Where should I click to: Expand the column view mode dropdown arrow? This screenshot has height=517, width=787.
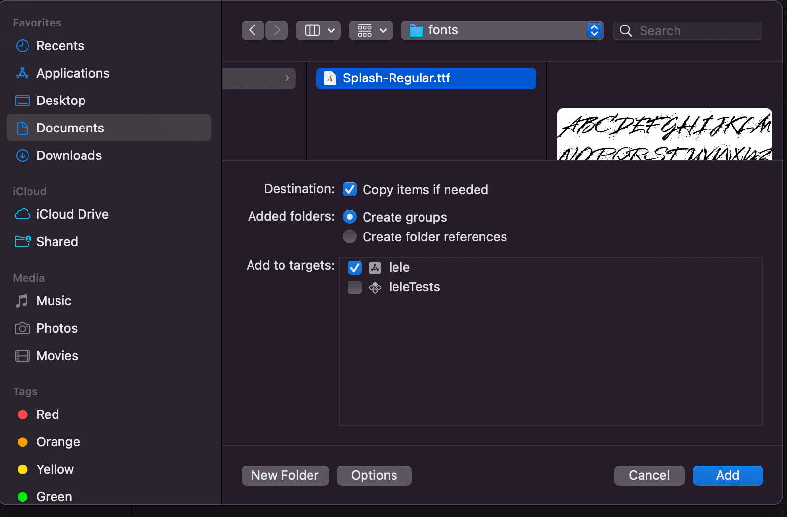pos(332,31)
